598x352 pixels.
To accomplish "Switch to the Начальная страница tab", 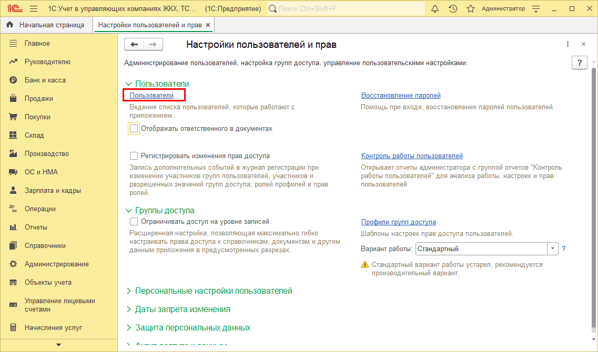I will click(x=46, y=25).
